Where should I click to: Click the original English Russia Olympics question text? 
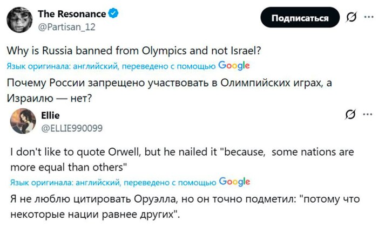point(134,52)
